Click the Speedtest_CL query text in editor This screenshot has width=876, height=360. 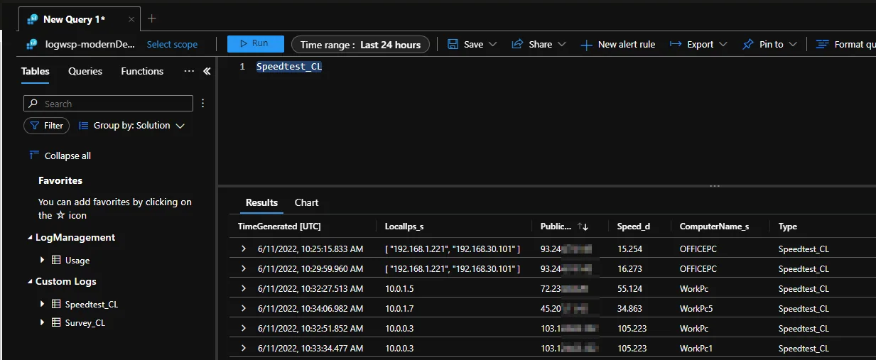(x=289, y=67)
